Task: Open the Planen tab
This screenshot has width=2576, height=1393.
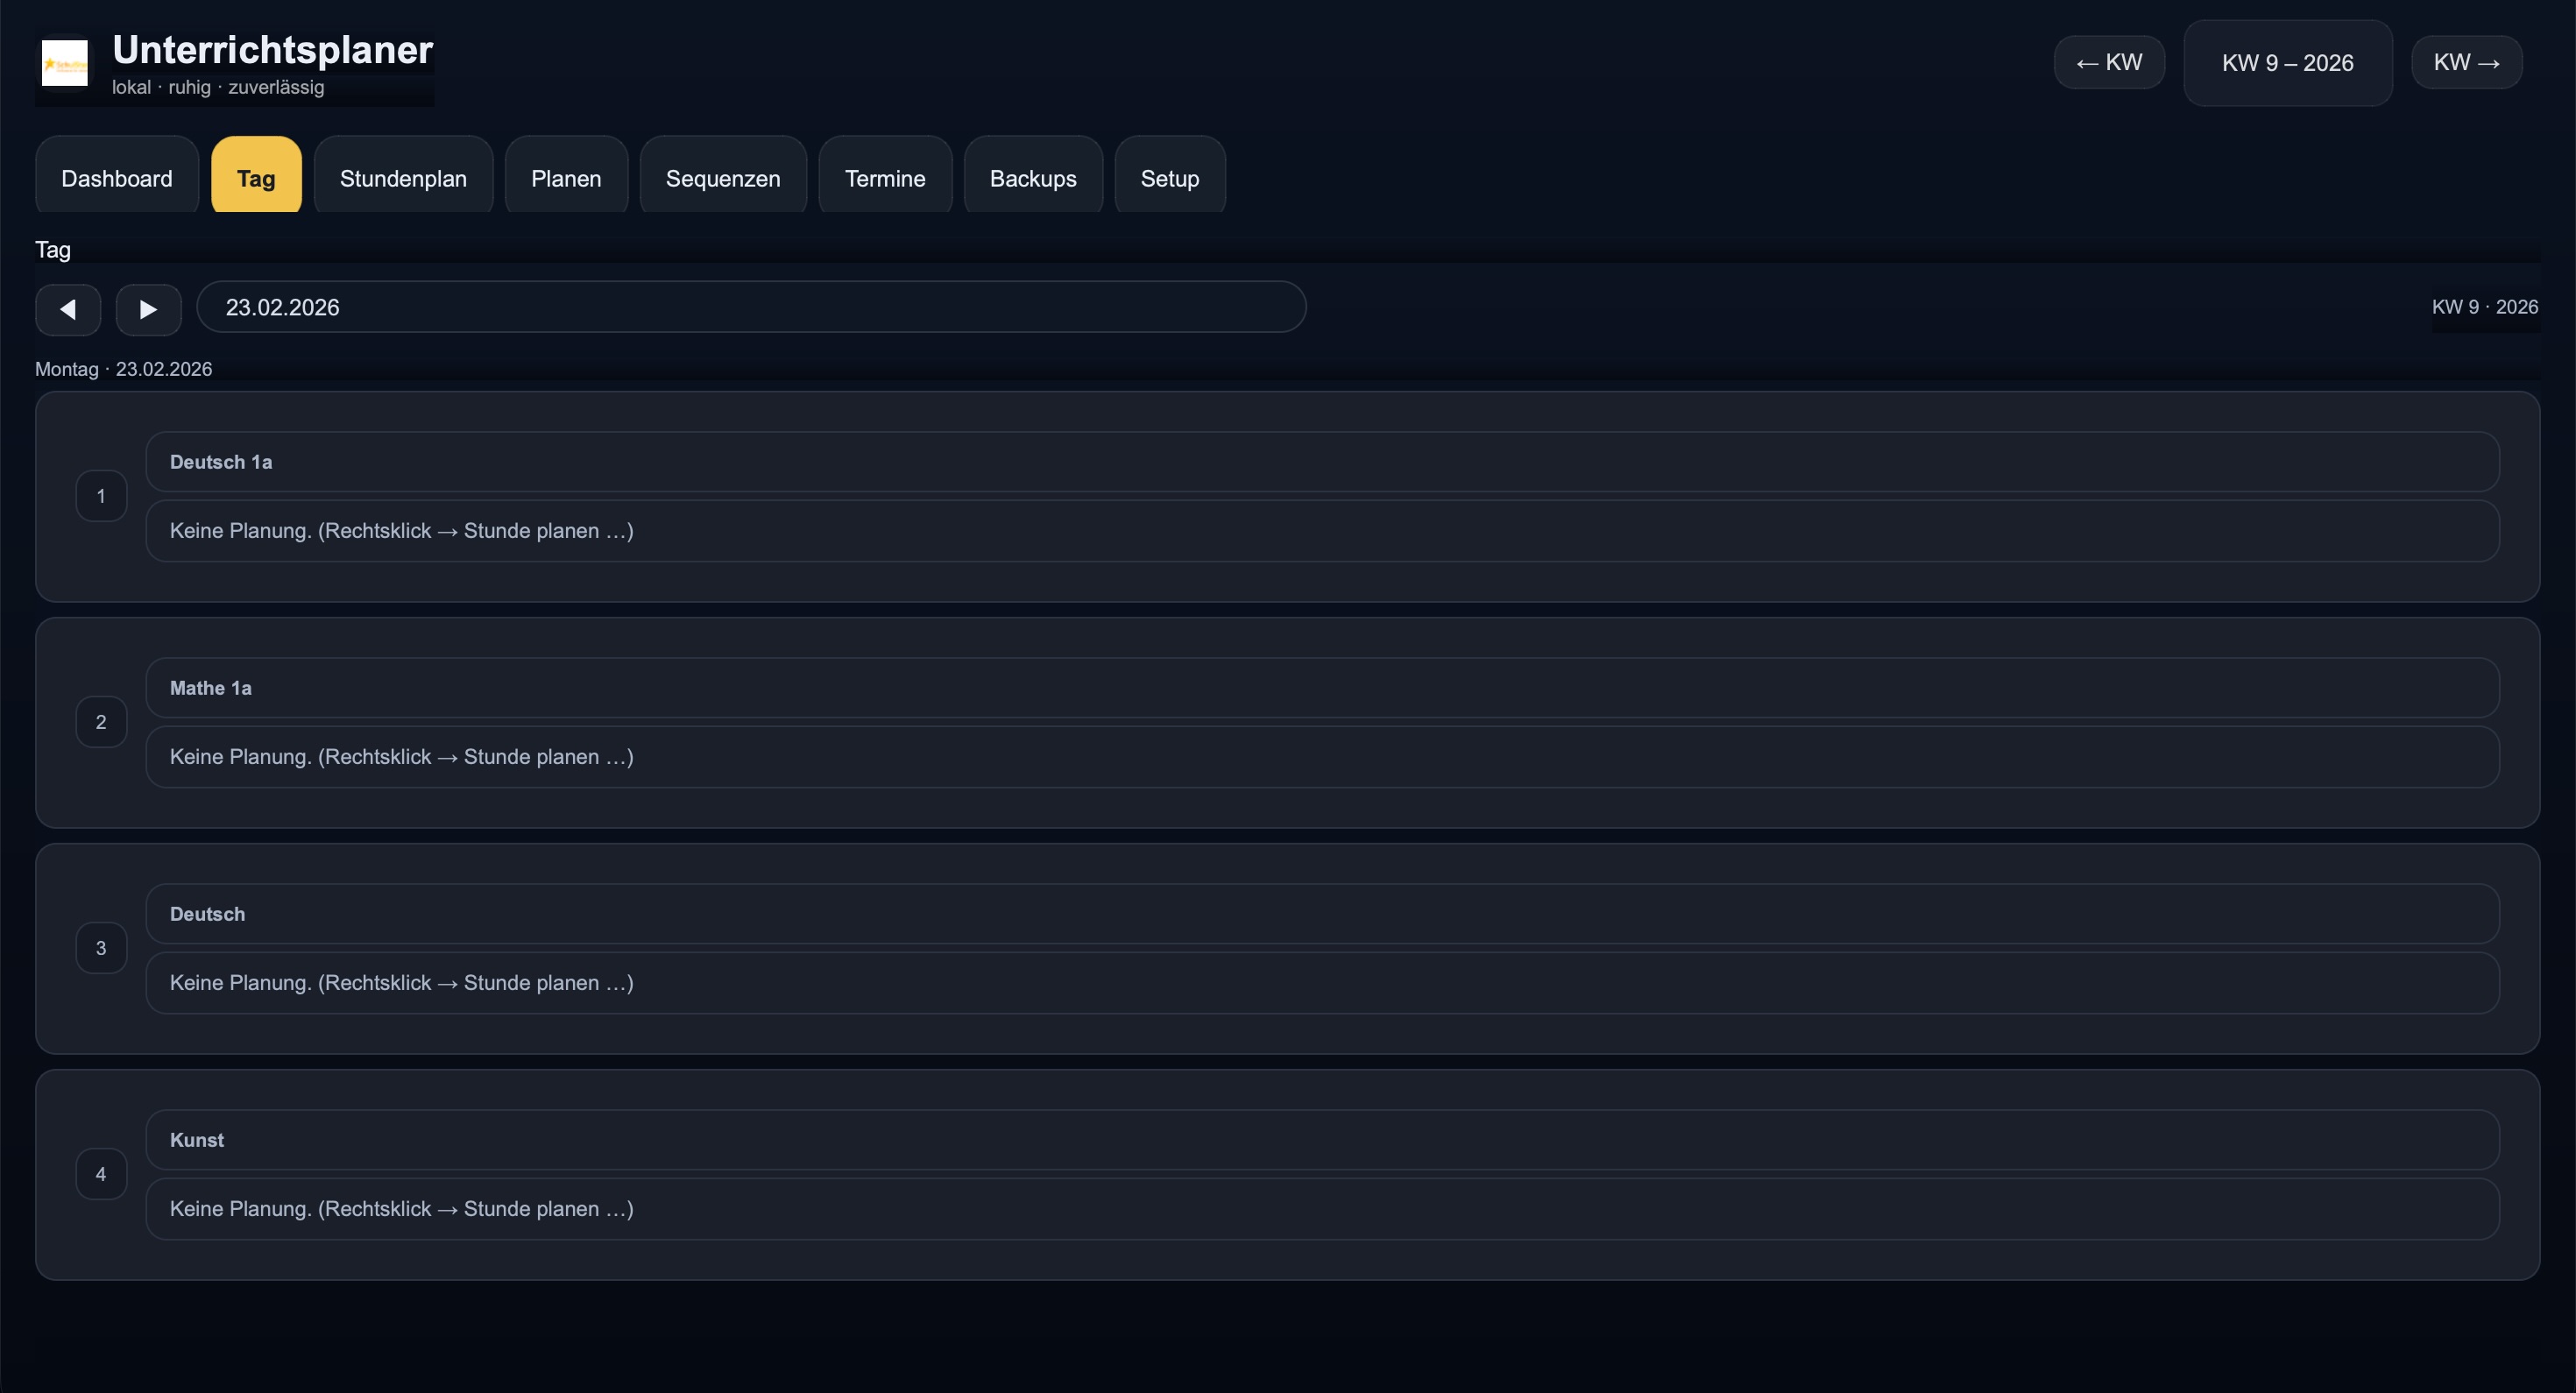Action: click(566, 178)
